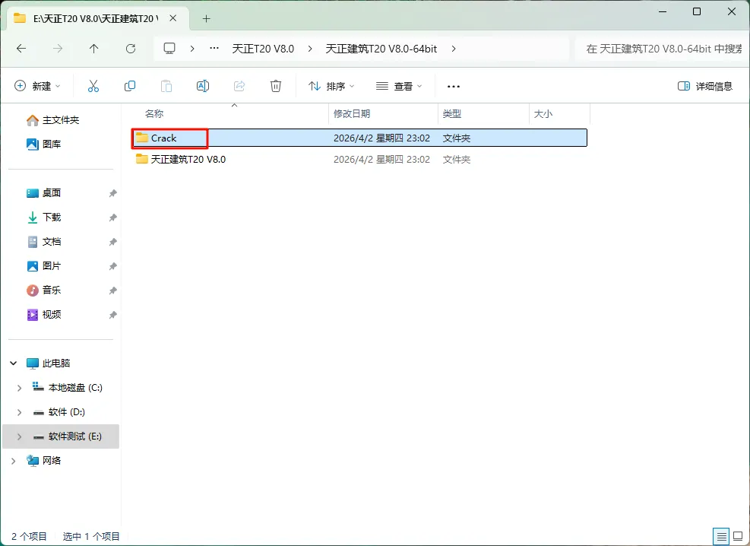Open the 新建 dropdown menu
The image size is (750, 546).
[37, 86]
